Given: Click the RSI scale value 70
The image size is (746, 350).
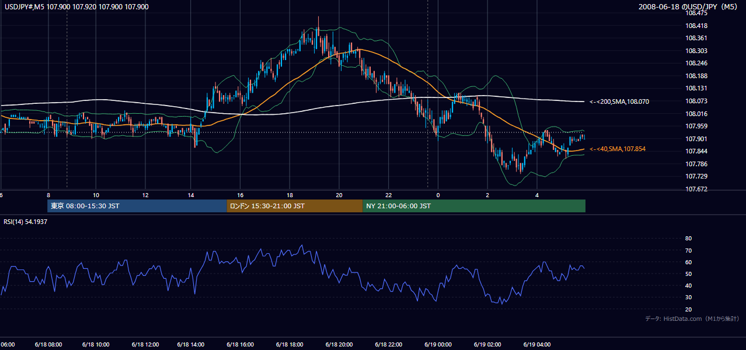Looking at the screenshot, I should coord(688,250).
